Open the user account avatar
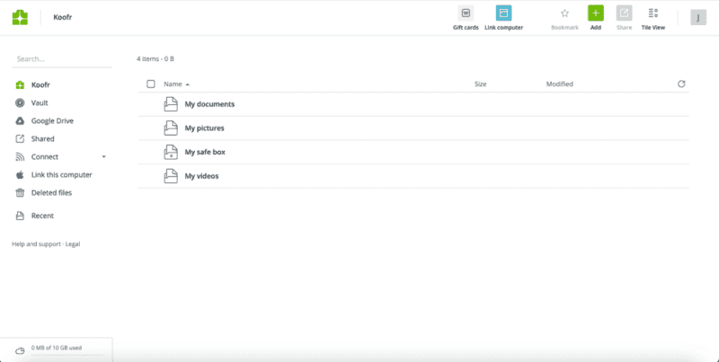 [x=697, y=17]
